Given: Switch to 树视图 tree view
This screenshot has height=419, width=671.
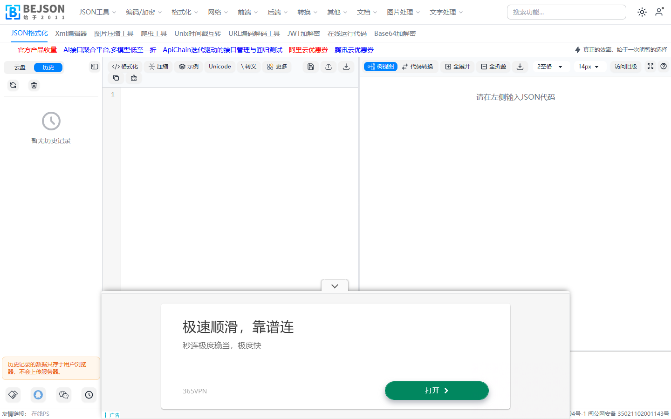Looking at the screenshot, I should pos(381,67).
